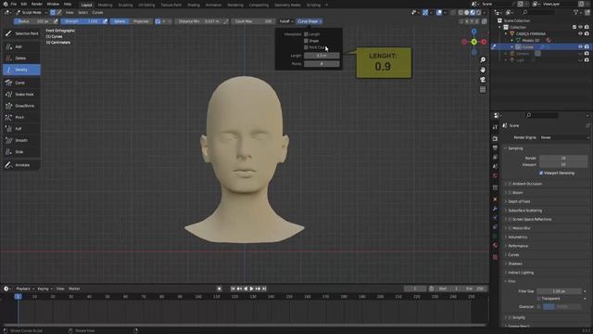
Task: Adjust the brush Strength slider
Action: (x=81, y=21)
